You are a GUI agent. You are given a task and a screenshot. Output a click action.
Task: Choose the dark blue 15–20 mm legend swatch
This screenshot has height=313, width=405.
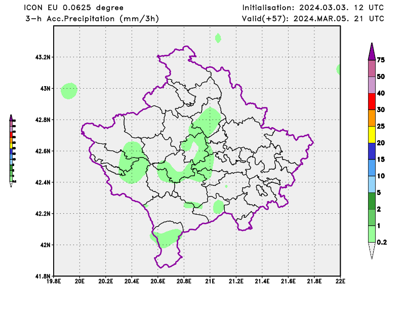(x=372, y=151)
